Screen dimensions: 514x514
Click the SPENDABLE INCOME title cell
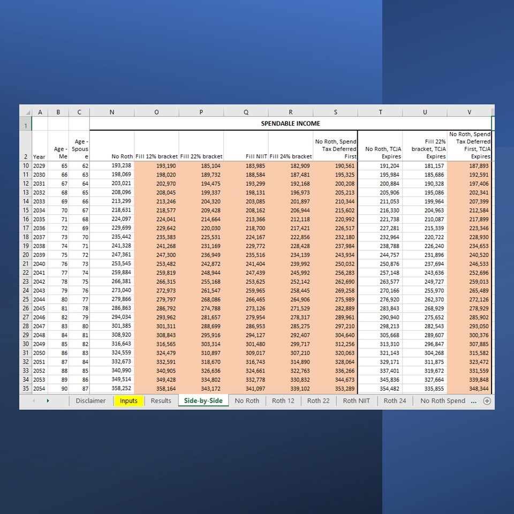[290, 124]
